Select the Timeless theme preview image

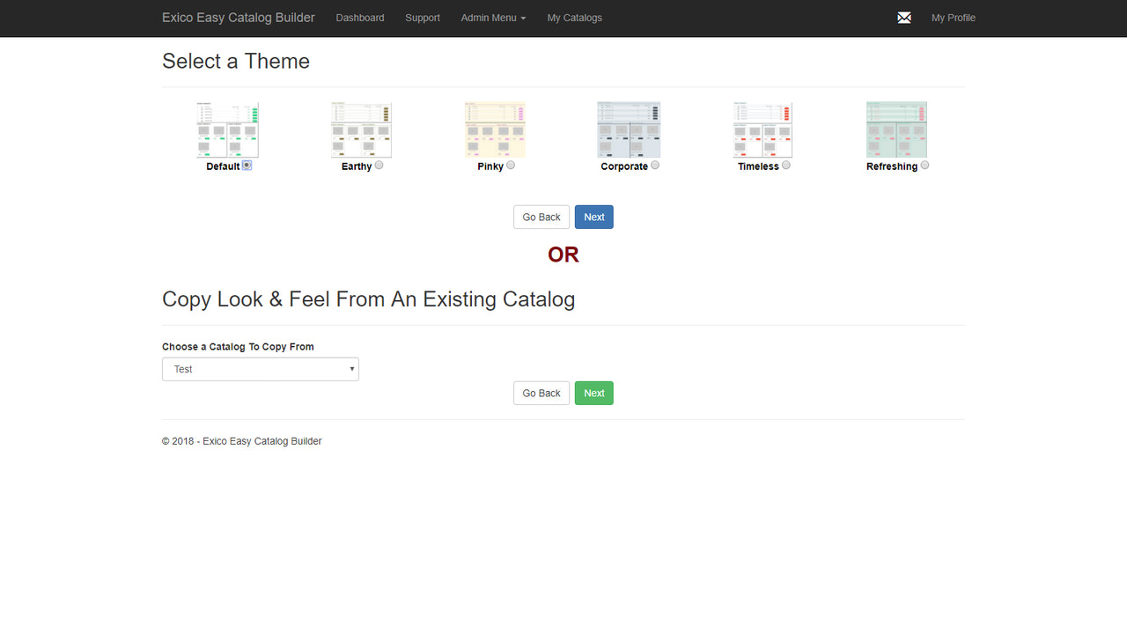pyautogui.click(x=762, y=130)
